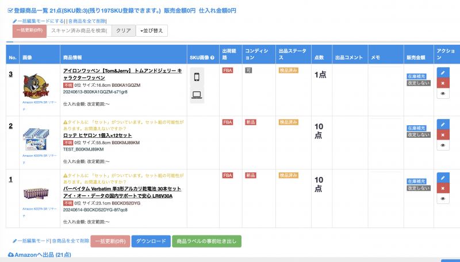Click the 改定しない badge in row 2

tap(419, 135)
